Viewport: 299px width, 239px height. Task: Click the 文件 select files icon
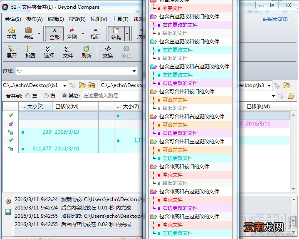point(67,52)
